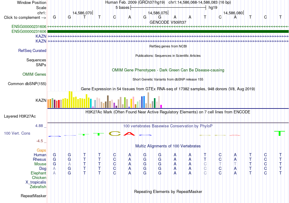Open '100 vertebrates Basewise Conservation by PhyloP' title
The width and height of the screenshot is (289, 203).
tap(168, 126)
